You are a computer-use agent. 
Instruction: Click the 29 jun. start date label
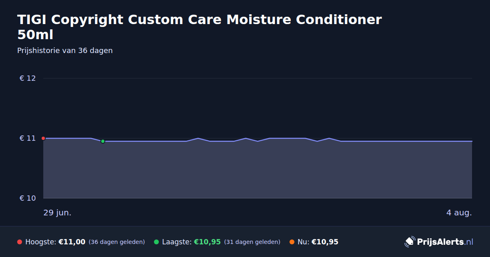point(58,213)
